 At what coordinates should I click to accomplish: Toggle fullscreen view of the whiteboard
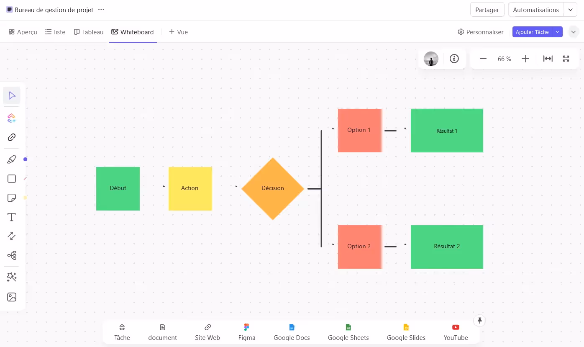click(566, 59)
